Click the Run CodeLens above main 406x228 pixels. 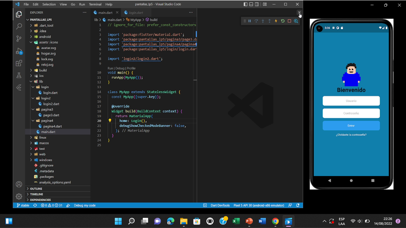(x=110, y=68)
